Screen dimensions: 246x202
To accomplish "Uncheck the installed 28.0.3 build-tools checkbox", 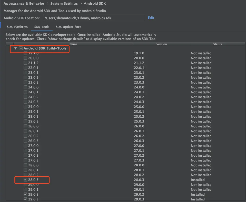I will (x=25, y=180).
